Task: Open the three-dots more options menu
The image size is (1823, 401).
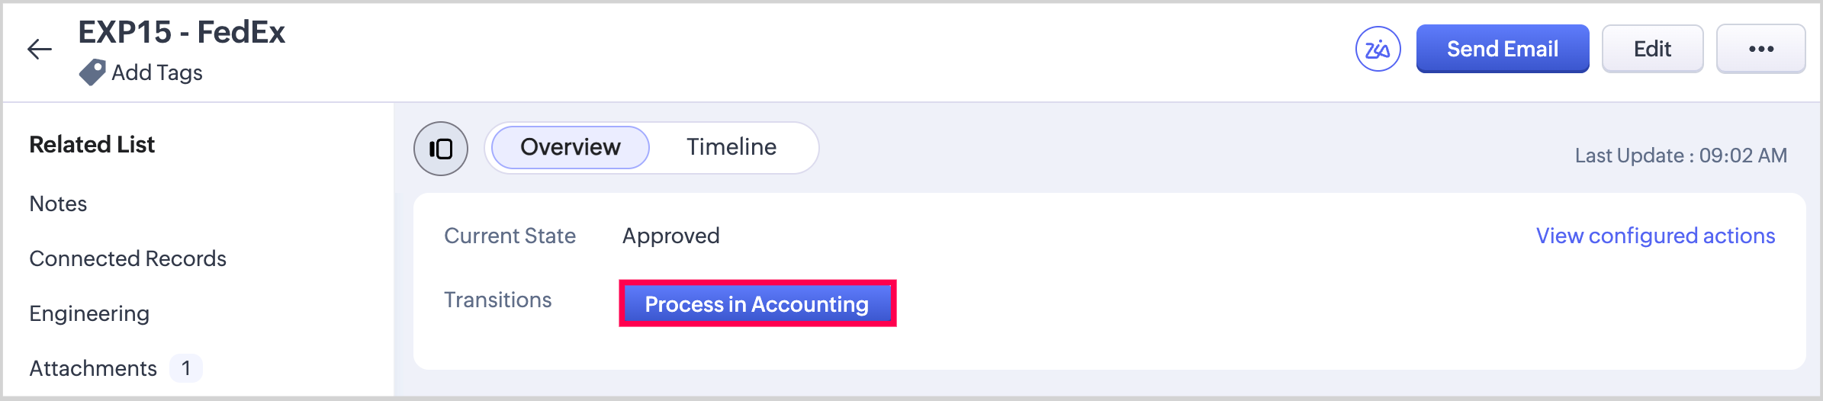Action: coord(1760,49)
